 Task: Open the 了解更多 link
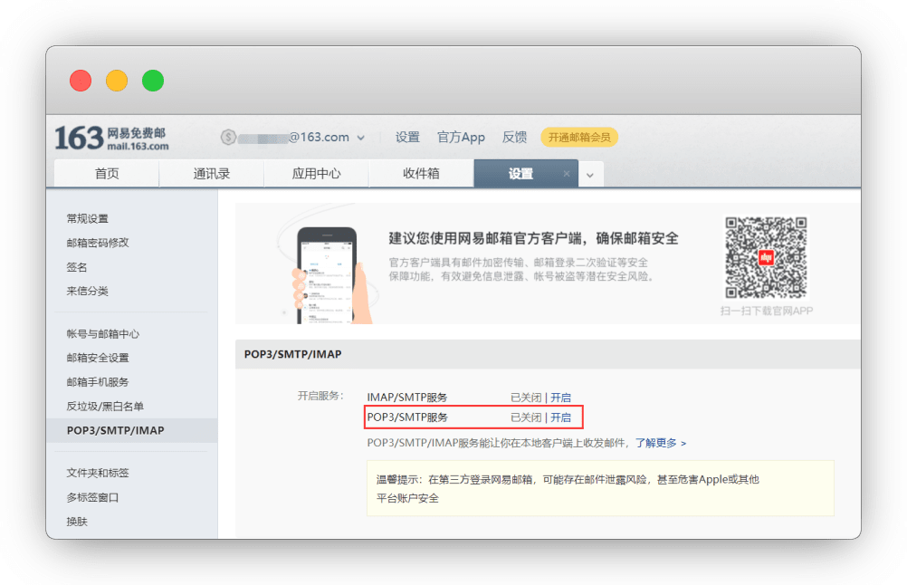tap(660, 443)
